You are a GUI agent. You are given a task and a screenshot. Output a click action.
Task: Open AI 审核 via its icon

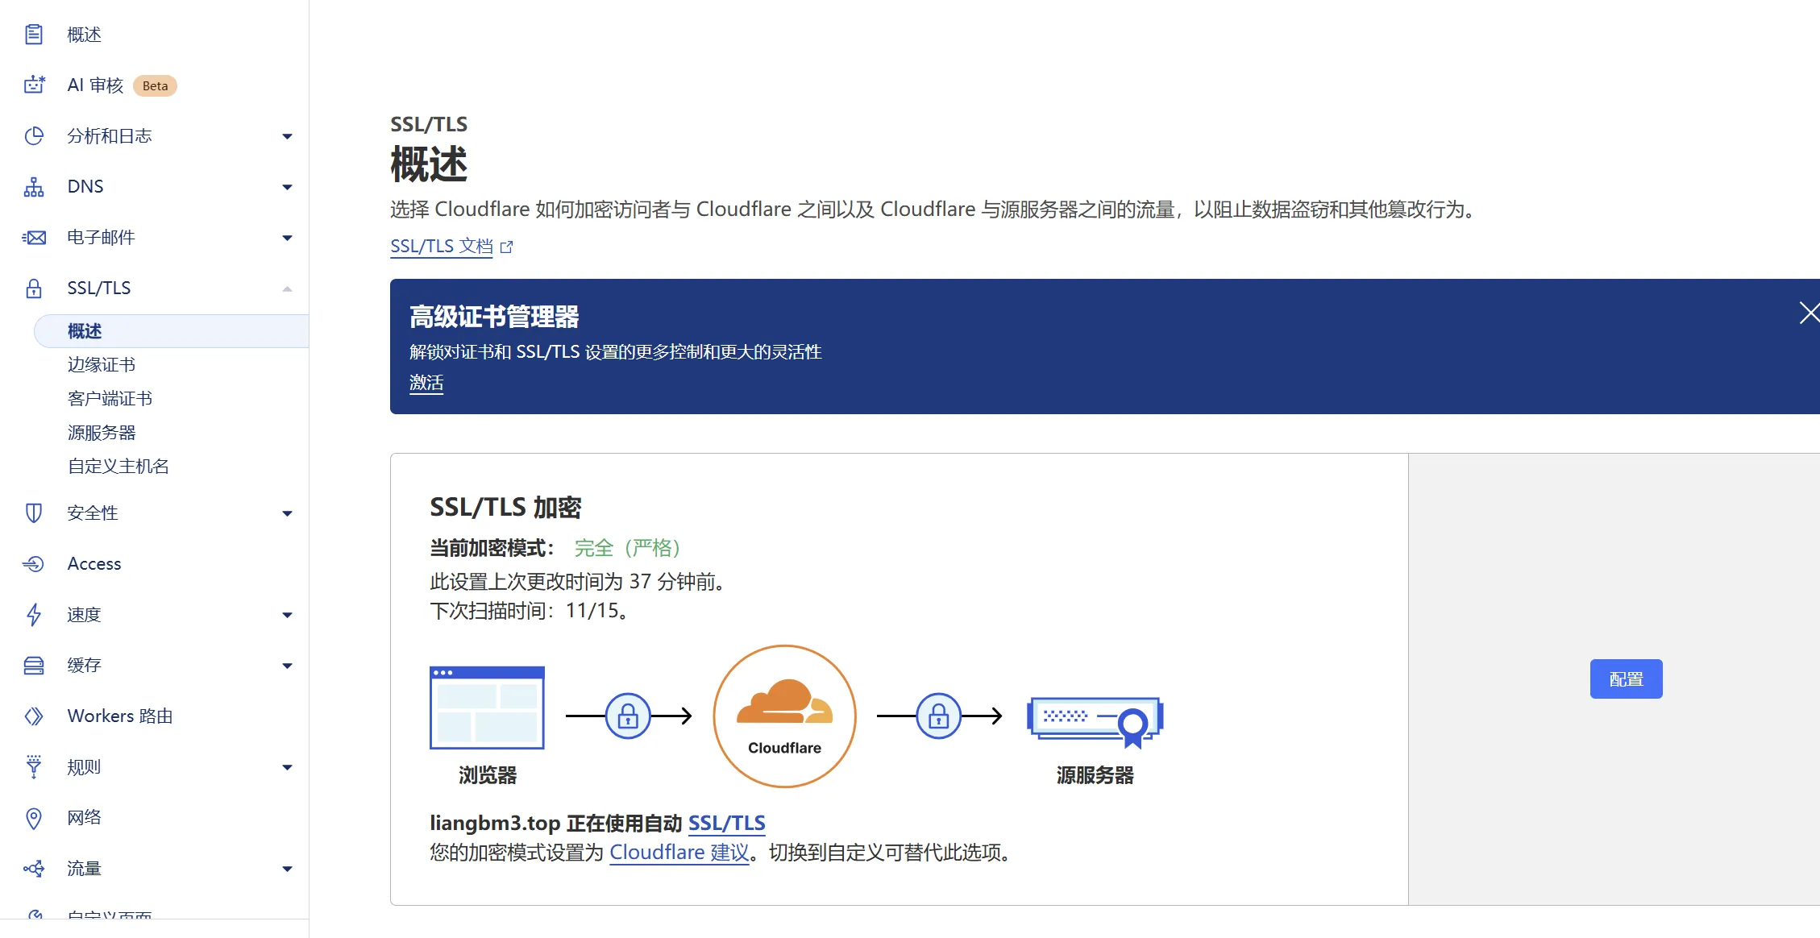pos(33,85)
